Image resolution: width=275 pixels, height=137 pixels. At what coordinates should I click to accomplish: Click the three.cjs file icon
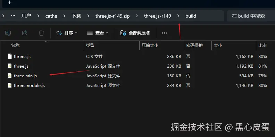pos(10,56)
